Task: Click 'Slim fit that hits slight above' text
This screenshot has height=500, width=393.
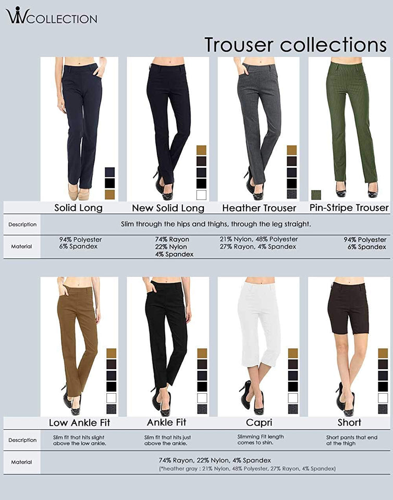Action: point(79,441)
